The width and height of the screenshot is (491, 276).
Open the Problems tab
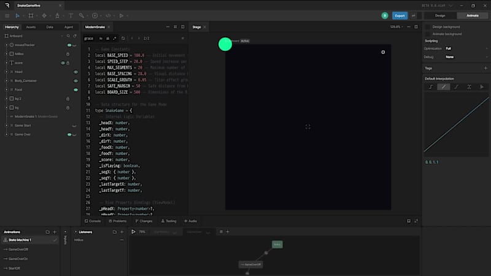[x=117, y=221]
